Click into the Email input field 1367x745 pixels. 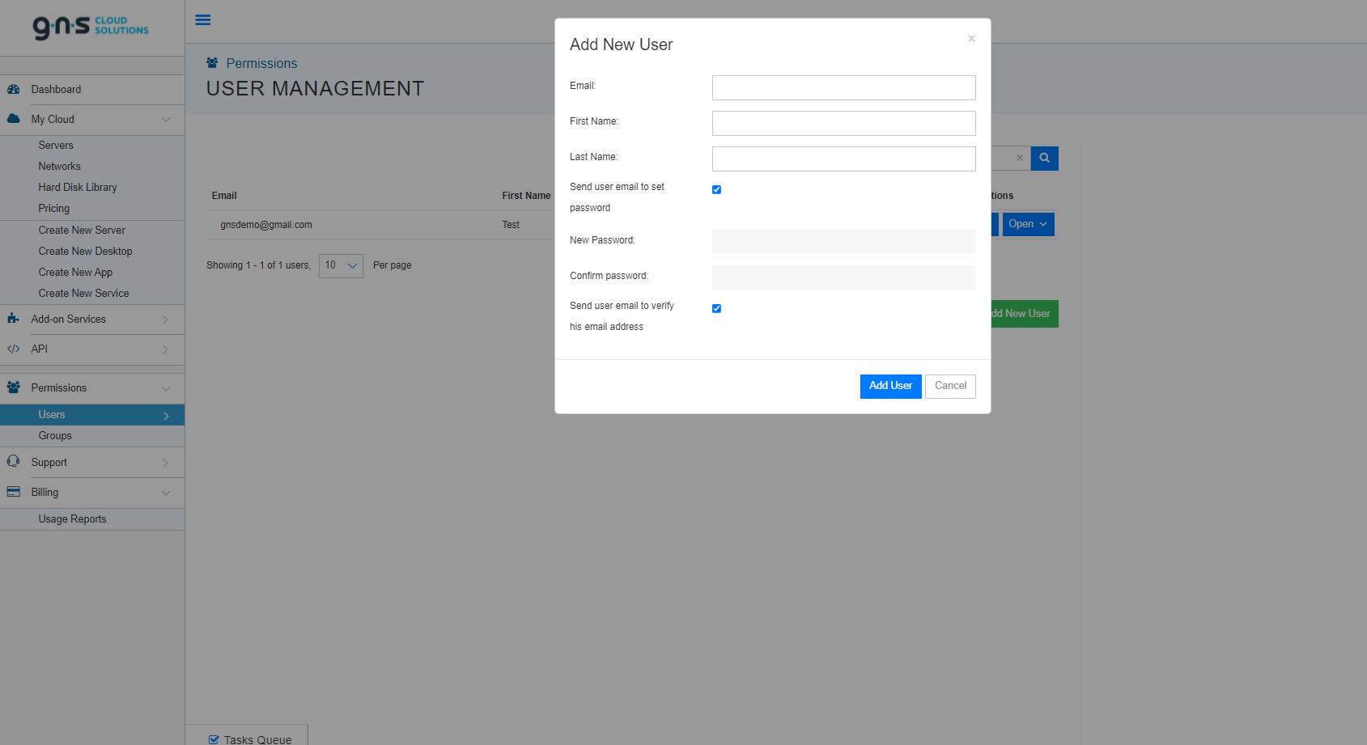(843, 87)
